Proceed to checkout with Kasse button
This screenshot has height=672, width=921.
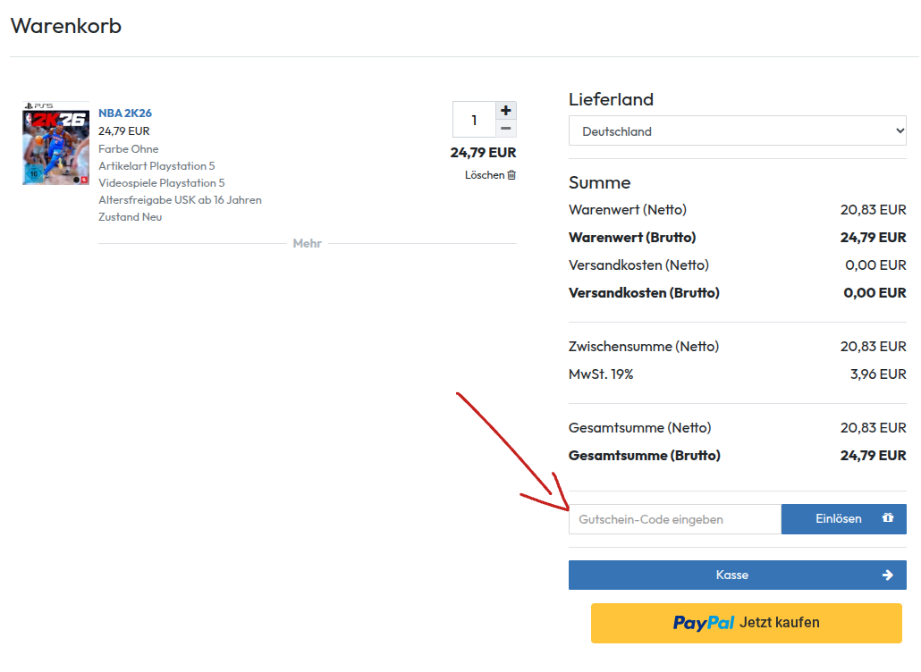(x=737, y=575)
